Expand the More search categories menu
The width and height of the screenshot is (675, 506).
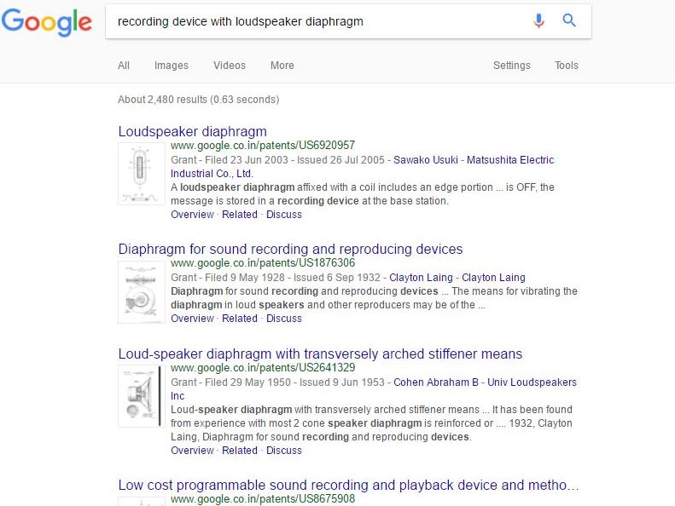(x=282, y=66)
